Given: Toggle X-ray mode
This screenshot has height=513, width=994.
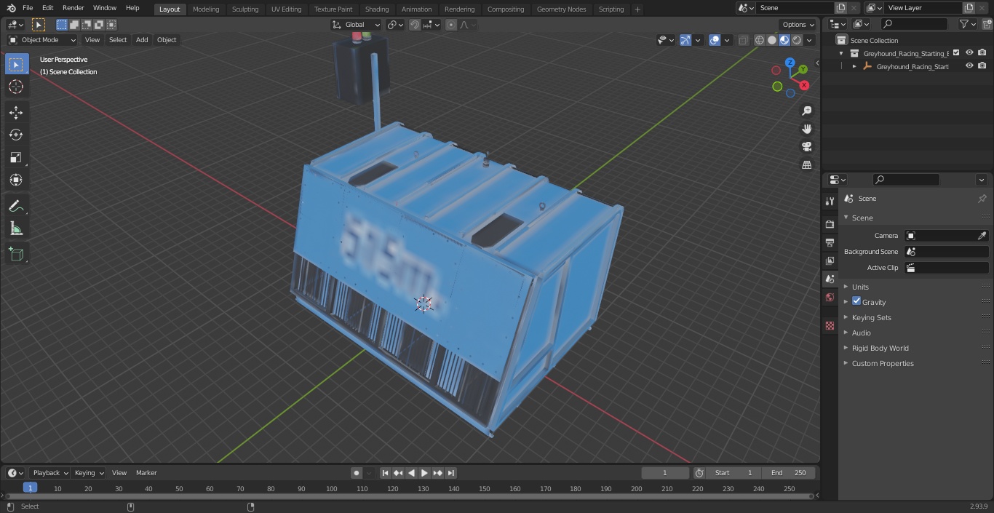Looking at the screenshot, I should (743, 40).
